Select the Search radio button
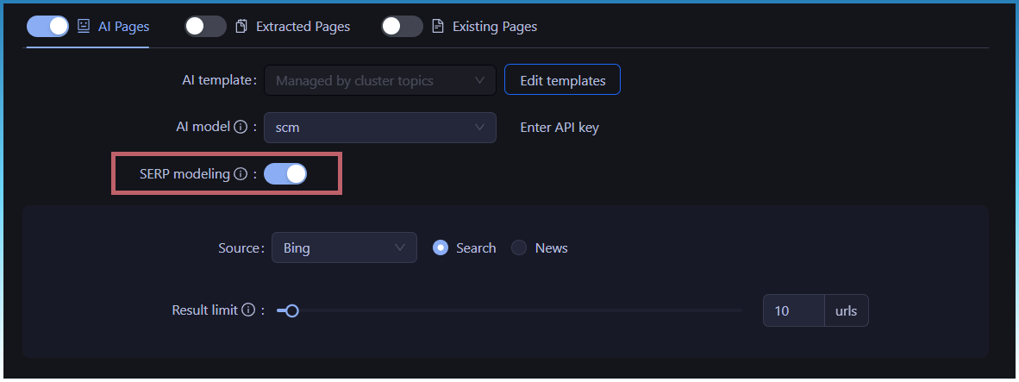The image size is (1019, 382). (x=441, y=248)
